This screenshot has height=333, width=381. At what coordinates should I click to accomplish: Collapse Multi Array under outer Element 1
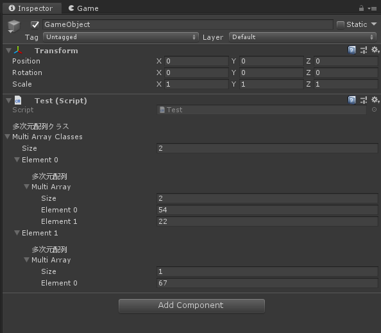pos(27,260)
